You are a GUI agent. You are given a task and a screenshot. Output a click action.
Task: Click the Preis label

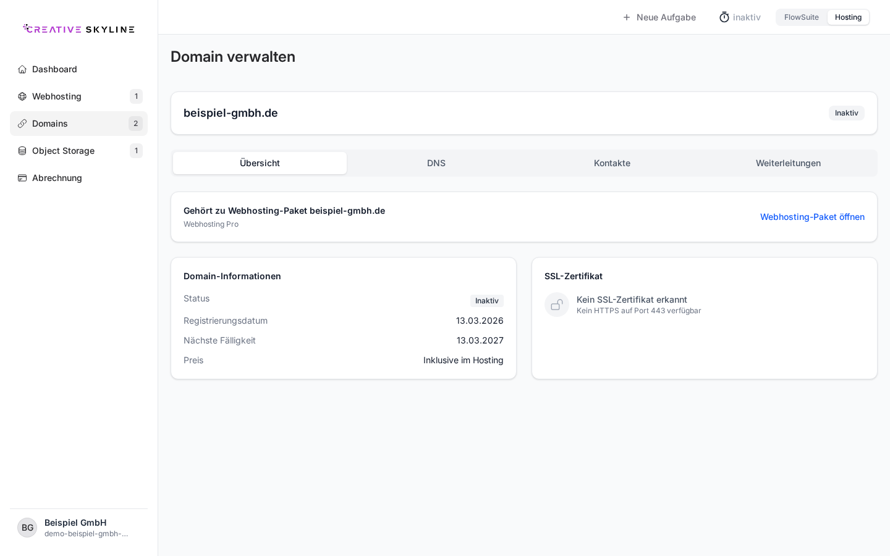(193, 360)
